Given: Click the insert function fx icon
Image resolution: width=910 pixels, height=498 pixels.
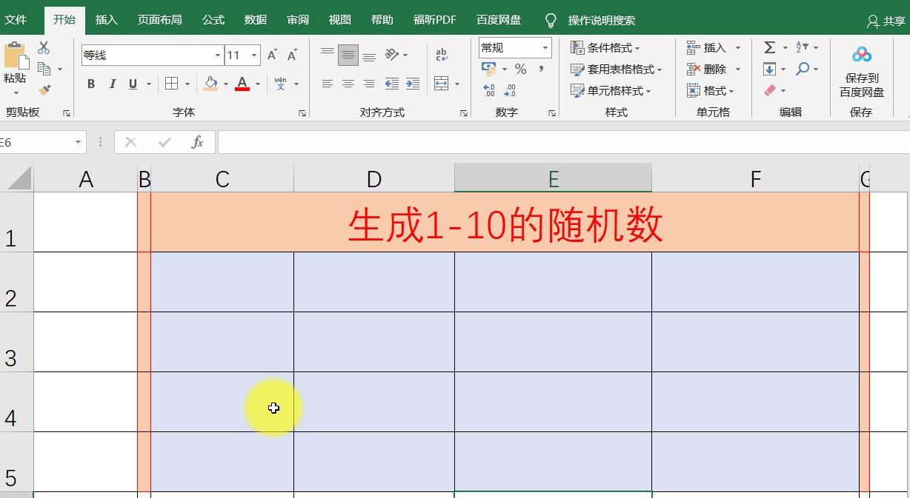Looking at the screenshot, I should (x=197, y=142).
